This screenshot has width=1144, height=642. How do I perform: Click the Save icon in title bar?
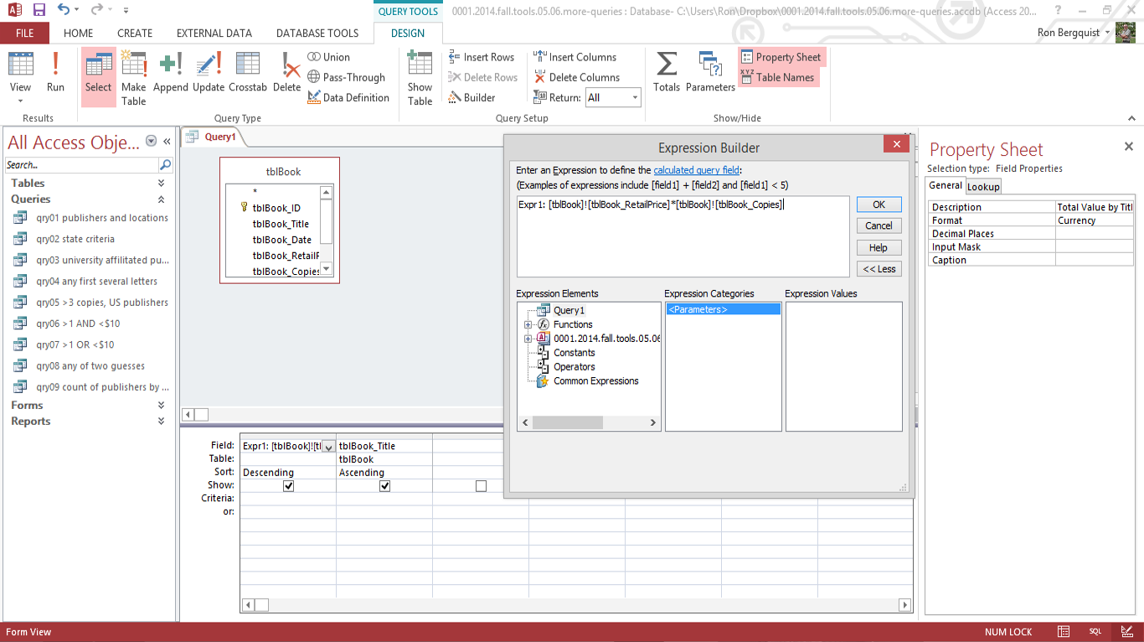(x=39, y=10)
